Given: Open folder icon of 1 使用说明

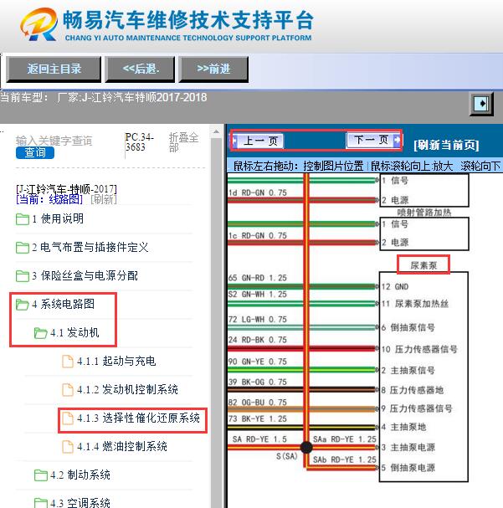Looking at the screenshot, I should (23, 219).
